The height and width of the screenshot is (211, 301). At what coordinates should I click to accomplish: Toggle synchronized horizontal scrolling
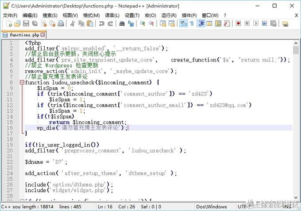coord(172,23)
